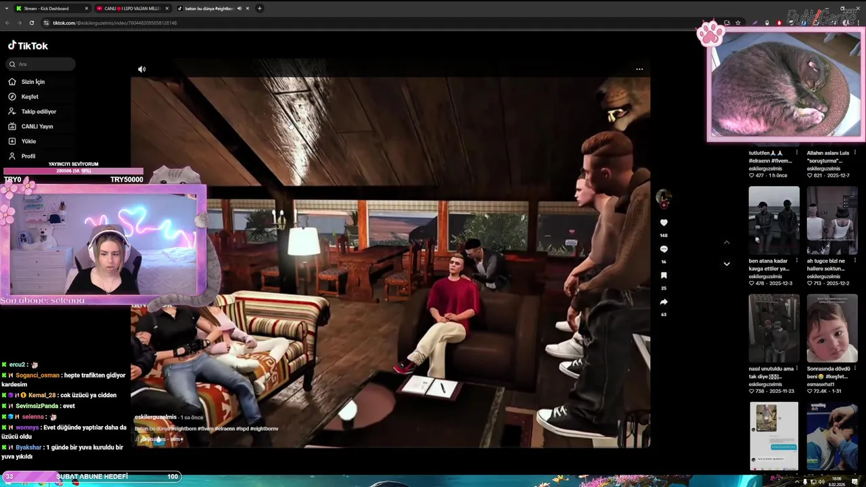
Task: Click the YAYINCIYI SEVİYORUM donation goal bar
Action: click(x=73, y=171)
